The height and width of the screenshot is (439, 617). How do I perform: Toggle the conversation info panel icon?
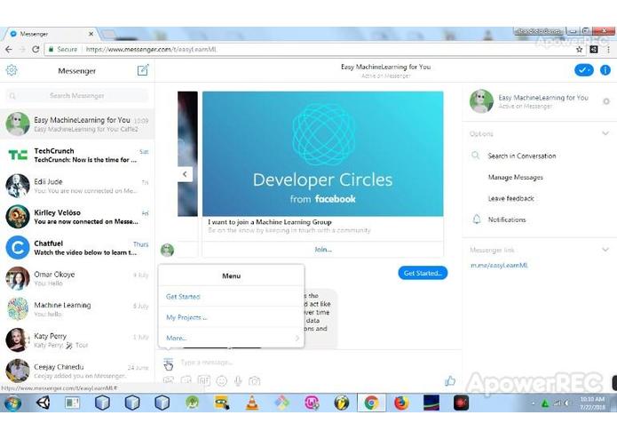605,70
